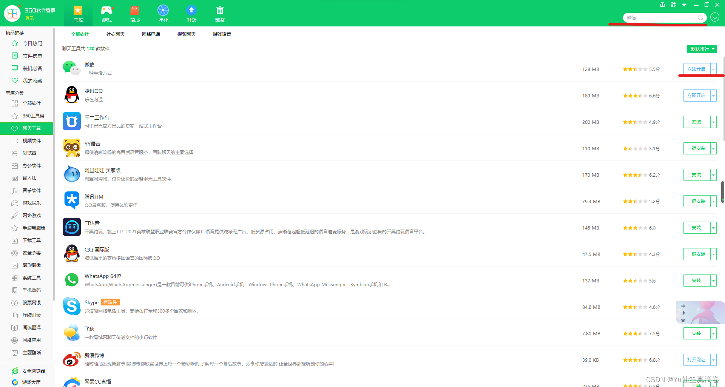725x387 pixels.
Task: Click the TT语音 app icon
Action: [x=71, y=227]
